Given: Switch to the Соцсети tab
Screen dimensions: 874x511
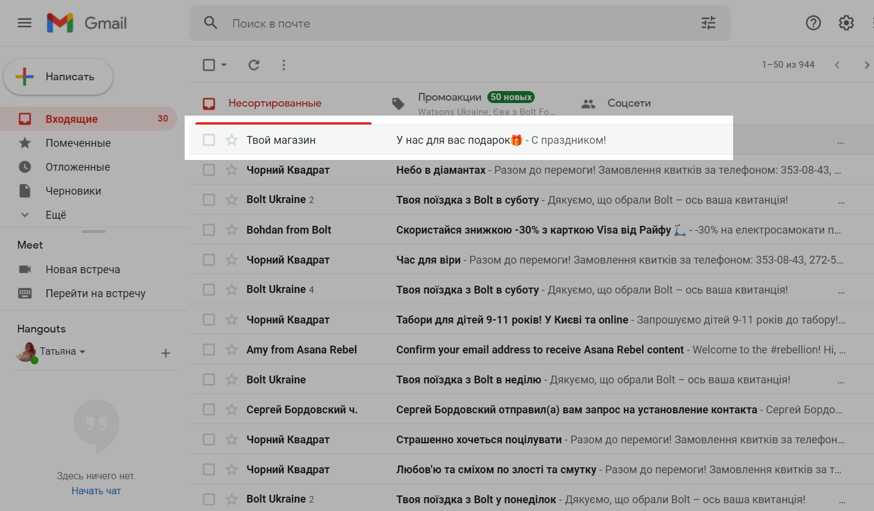Looking at the screenshot, I should (628, 103).
